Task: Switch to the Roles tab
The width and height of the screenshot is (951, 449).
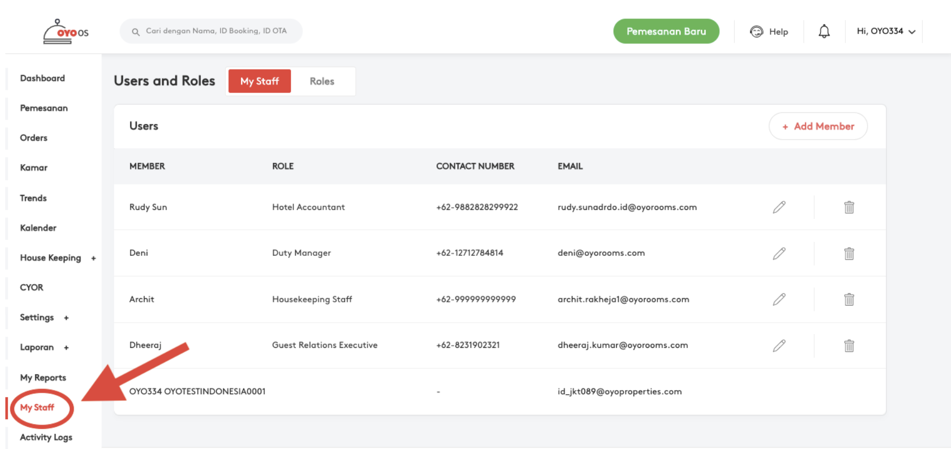Action: (x=322, y=81)
